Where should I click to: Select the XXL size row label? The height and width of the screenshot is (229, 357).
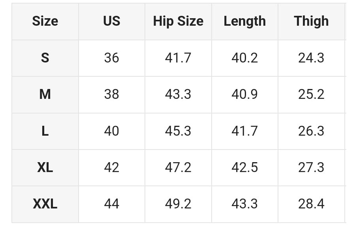(x=45, y=204)
